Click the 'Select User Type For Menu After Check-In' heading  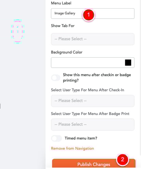87,90
